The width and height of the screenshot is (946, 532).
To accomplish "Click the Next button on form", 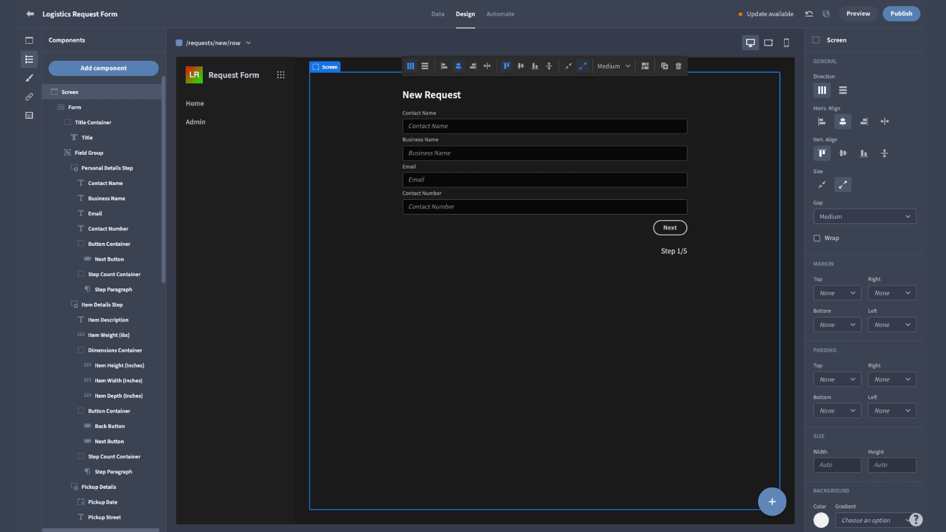I will [x=670, y=228].
